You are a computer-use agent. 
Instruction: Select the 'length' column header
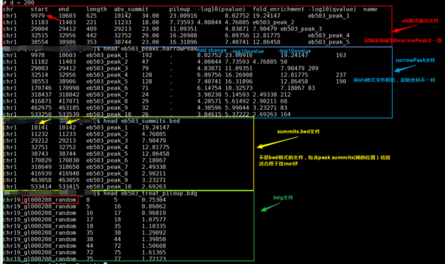pyautogui.click(x=97, y=10)
